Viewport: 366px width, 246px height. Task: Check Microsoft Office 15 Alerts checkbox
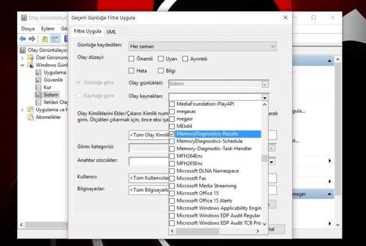pos(172,200)
